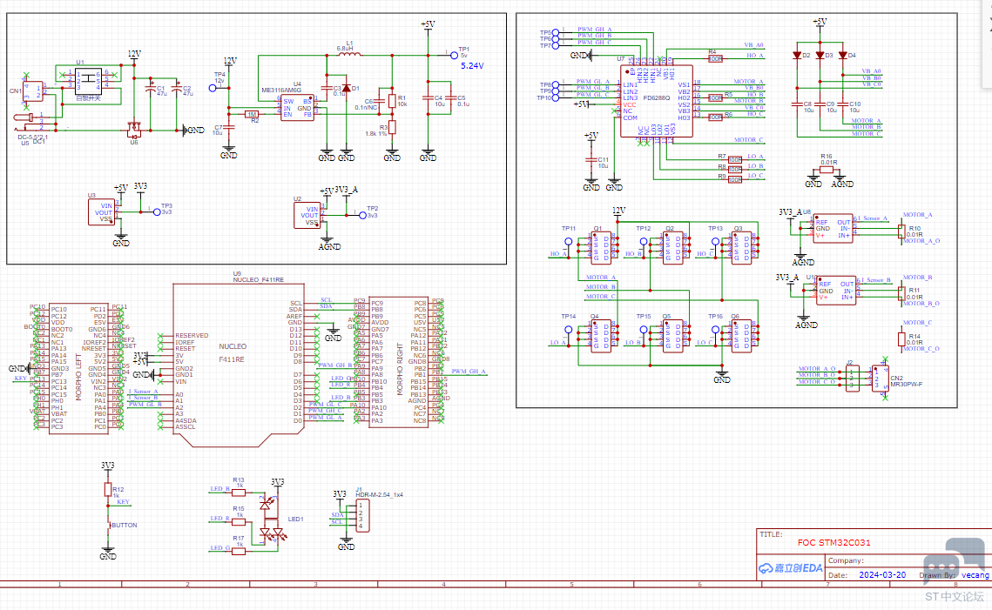Select the TP3 3v3 test point

tap(157, 212)
